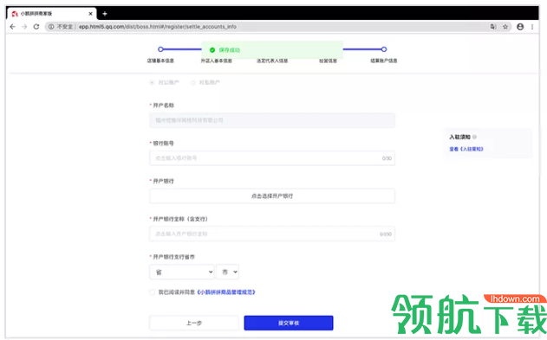Go to the 店铺基本信息 step label

160,61
